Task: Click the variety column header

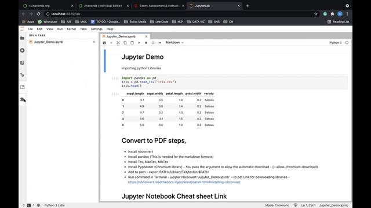Action: pos(209,94)
